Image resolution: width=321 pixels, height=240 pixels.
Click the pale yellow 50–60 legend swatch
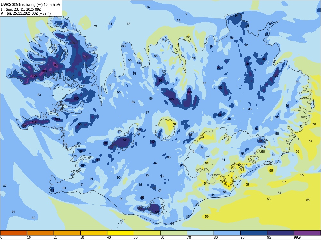click(147, 233)
